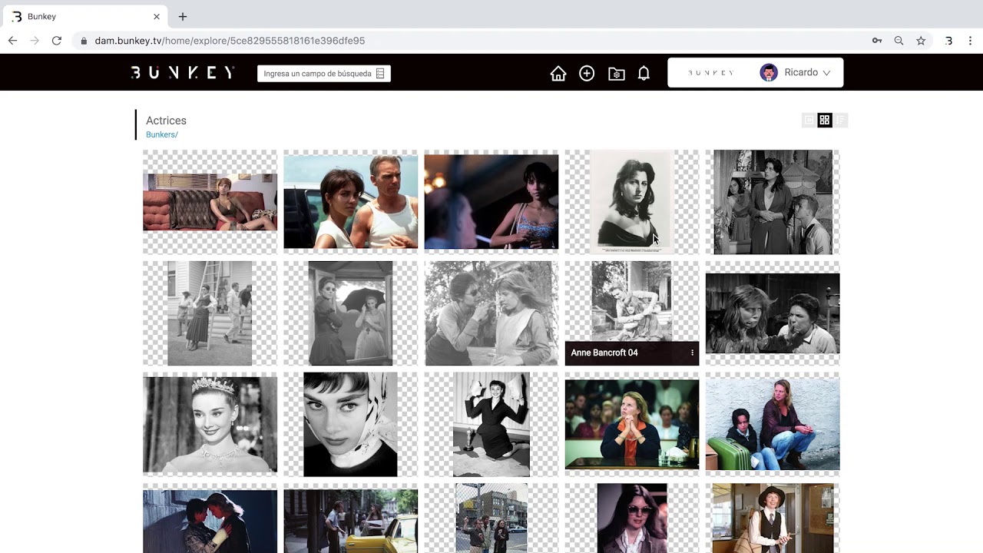Image resolution: width=983 pixels, height=553 pixels.
Task: Open photo of woman in hat and vest
Action: point(773,518)
